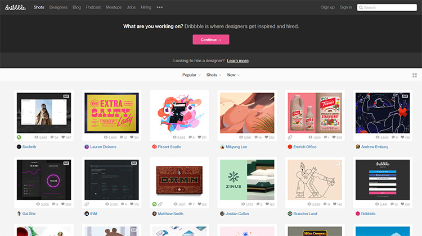Like the Brandon Land shot heart

[335, 204]
